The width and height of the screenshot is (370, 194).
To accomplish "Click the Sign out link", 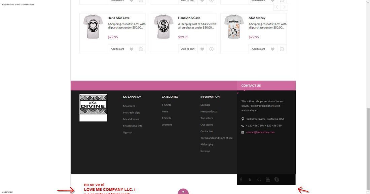I will 128,132.
